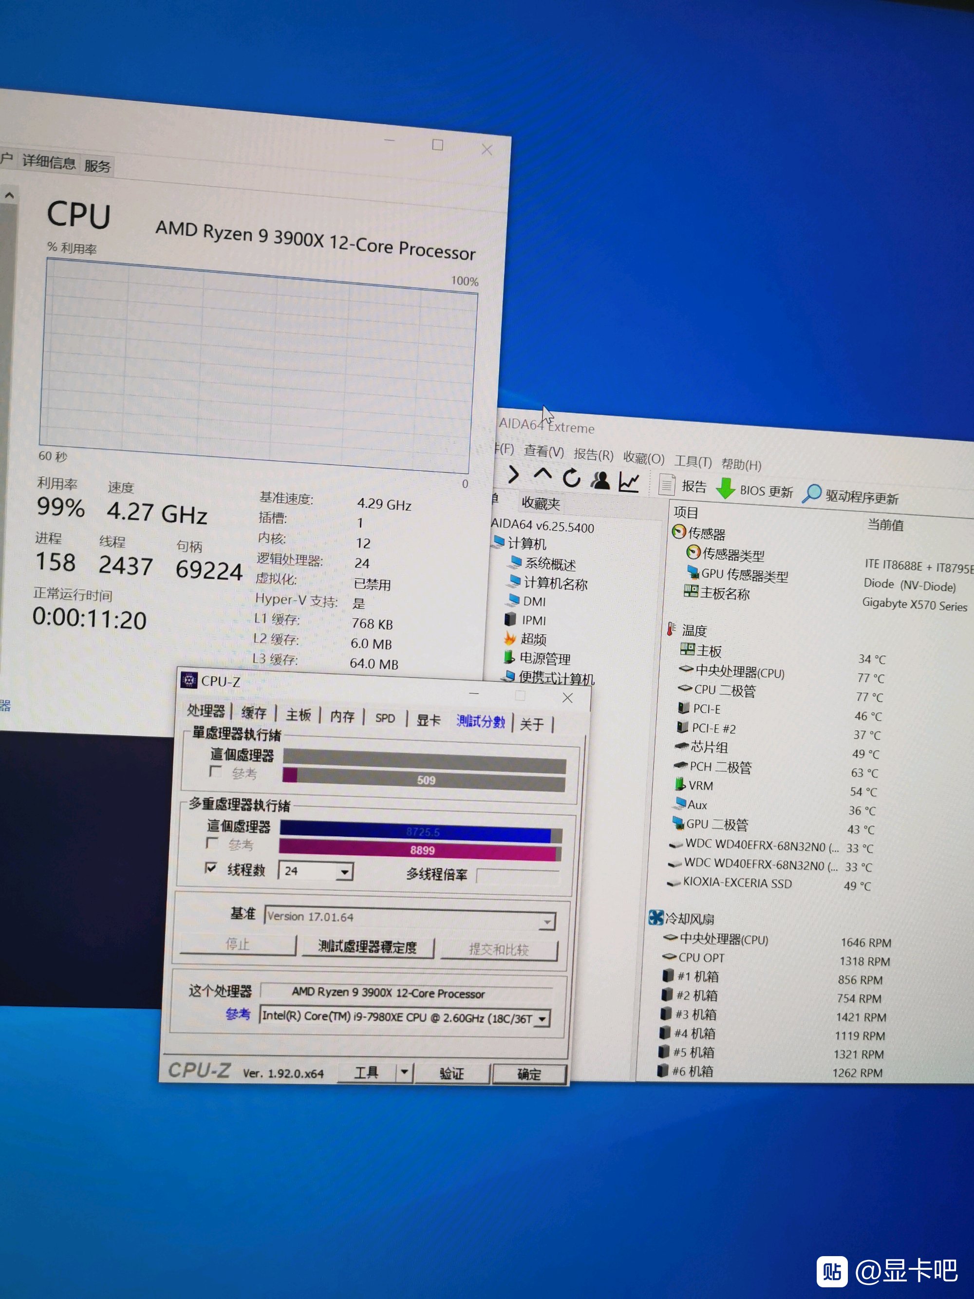Click 驱动程序更新 toolbar label
Screen dimensions: 974x1299
tap(862, 497)
